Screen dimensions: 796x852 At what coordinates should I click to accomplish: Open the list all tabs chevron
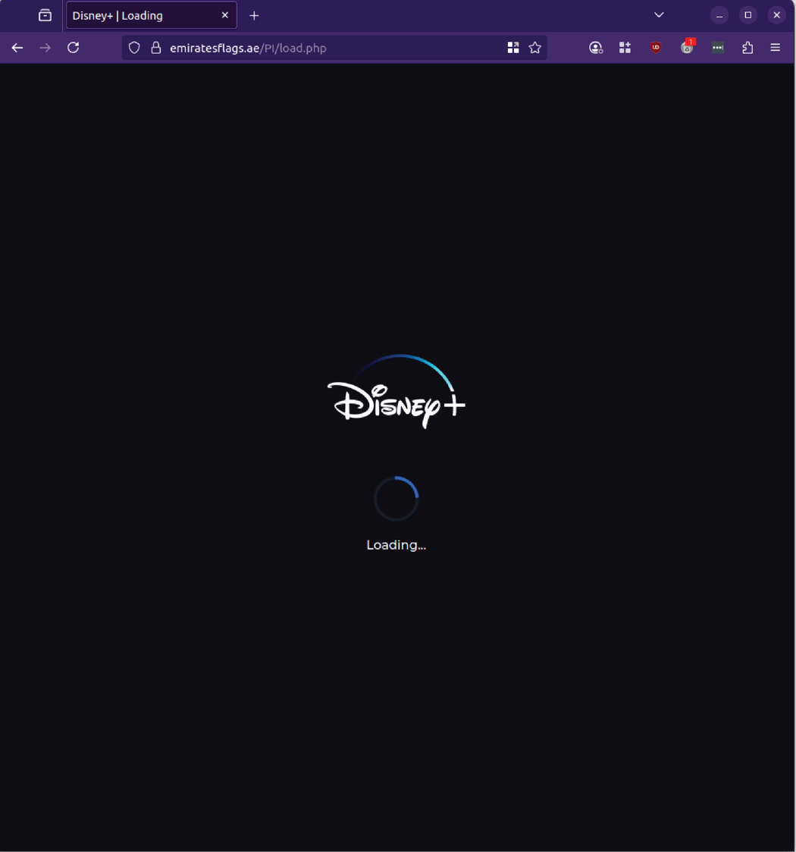659,14
